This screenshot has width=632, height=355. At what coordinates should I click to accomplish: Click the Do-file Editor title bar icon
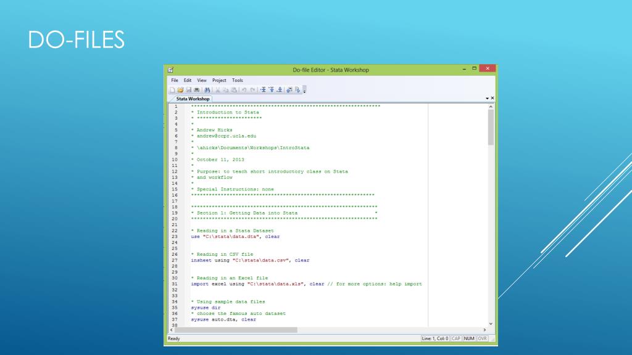(171, 70)
